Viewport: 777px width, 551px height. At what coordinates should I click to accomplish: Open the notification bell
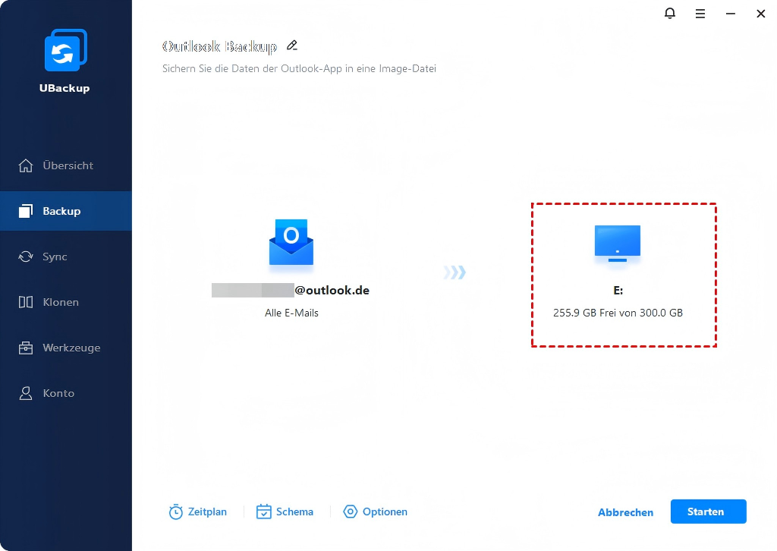click(669, 14)
